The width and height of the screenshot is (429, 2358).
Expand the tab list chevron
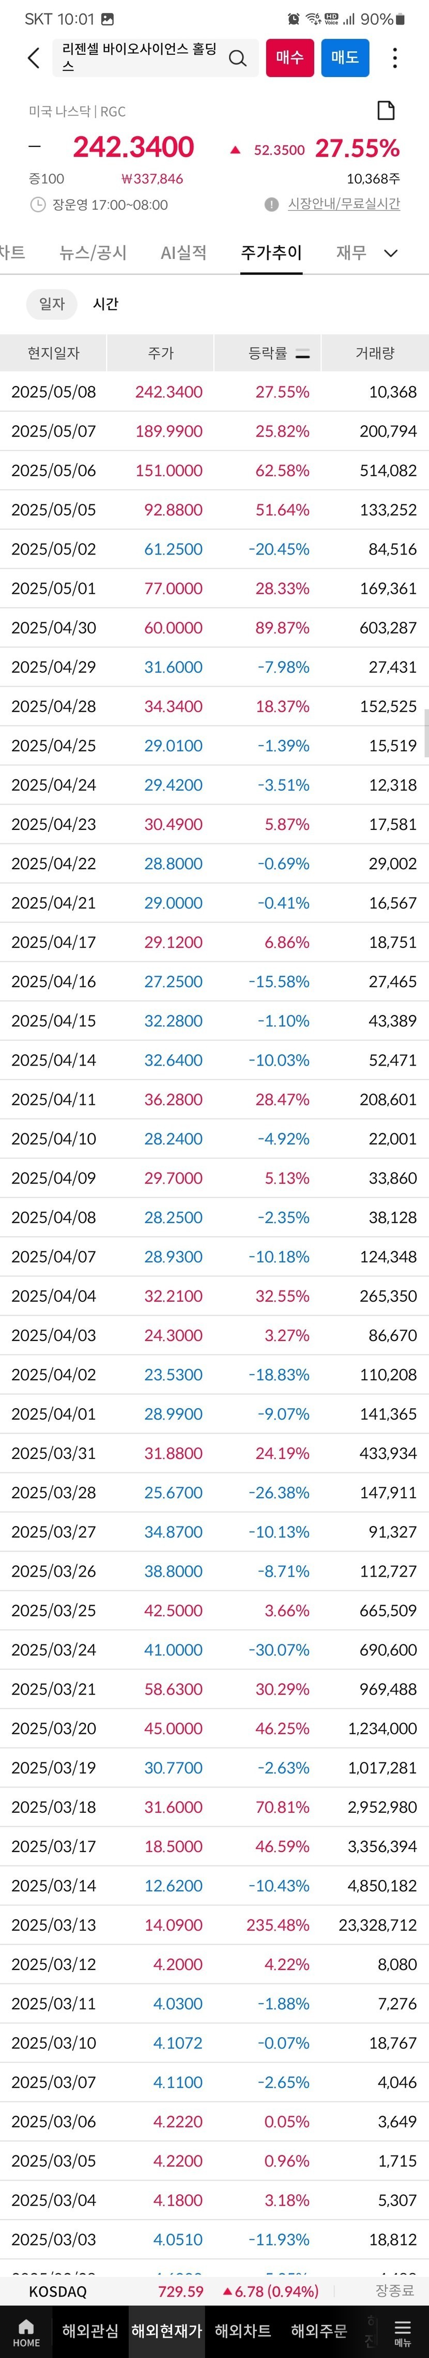point(391,254)
